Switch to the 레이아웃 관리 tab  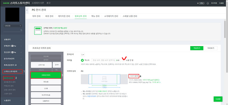(x=64, y=16)
